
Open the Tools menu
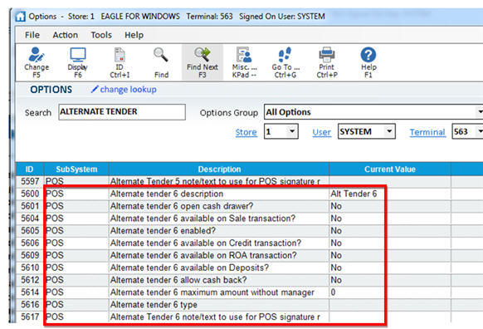[101, 35]
